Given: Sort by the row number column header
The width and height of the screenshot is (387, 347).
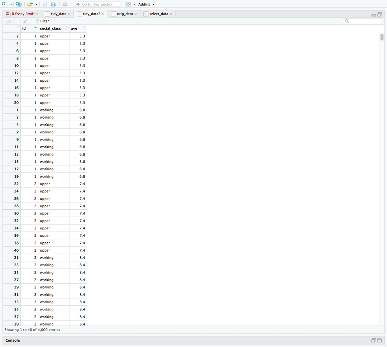Looking at the screenshot, I should (x=11, y=28).
